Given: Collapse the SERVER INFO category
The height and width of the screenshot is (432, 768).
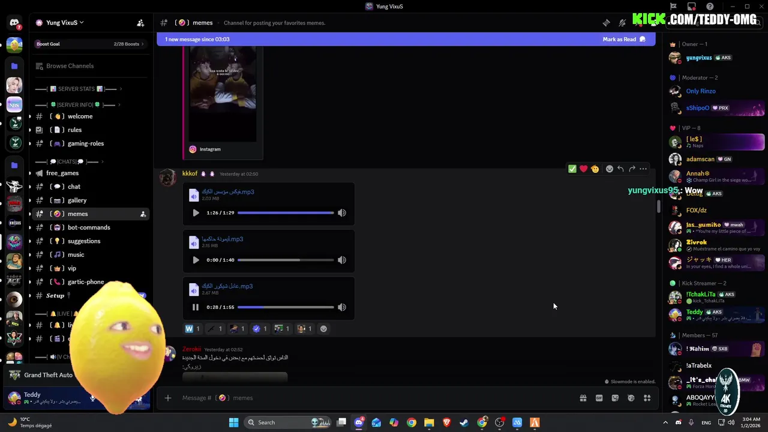Looking at the screenshot, I should coord(77,105).
